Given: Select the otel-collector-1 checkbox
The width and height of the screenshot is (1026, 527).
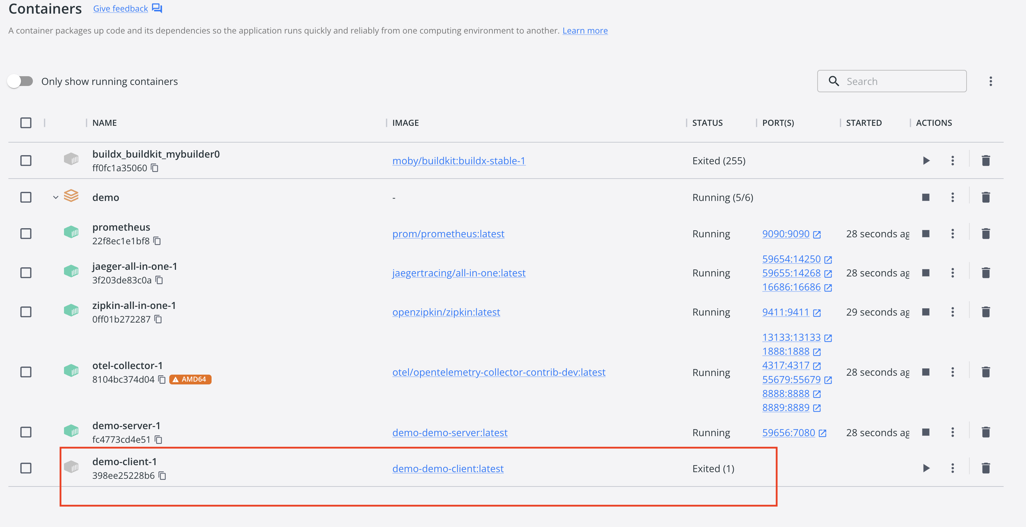Looking at the screenshot, I should point(26,372).
